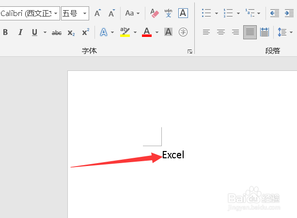Apply Distributed alignment icon

265,32
